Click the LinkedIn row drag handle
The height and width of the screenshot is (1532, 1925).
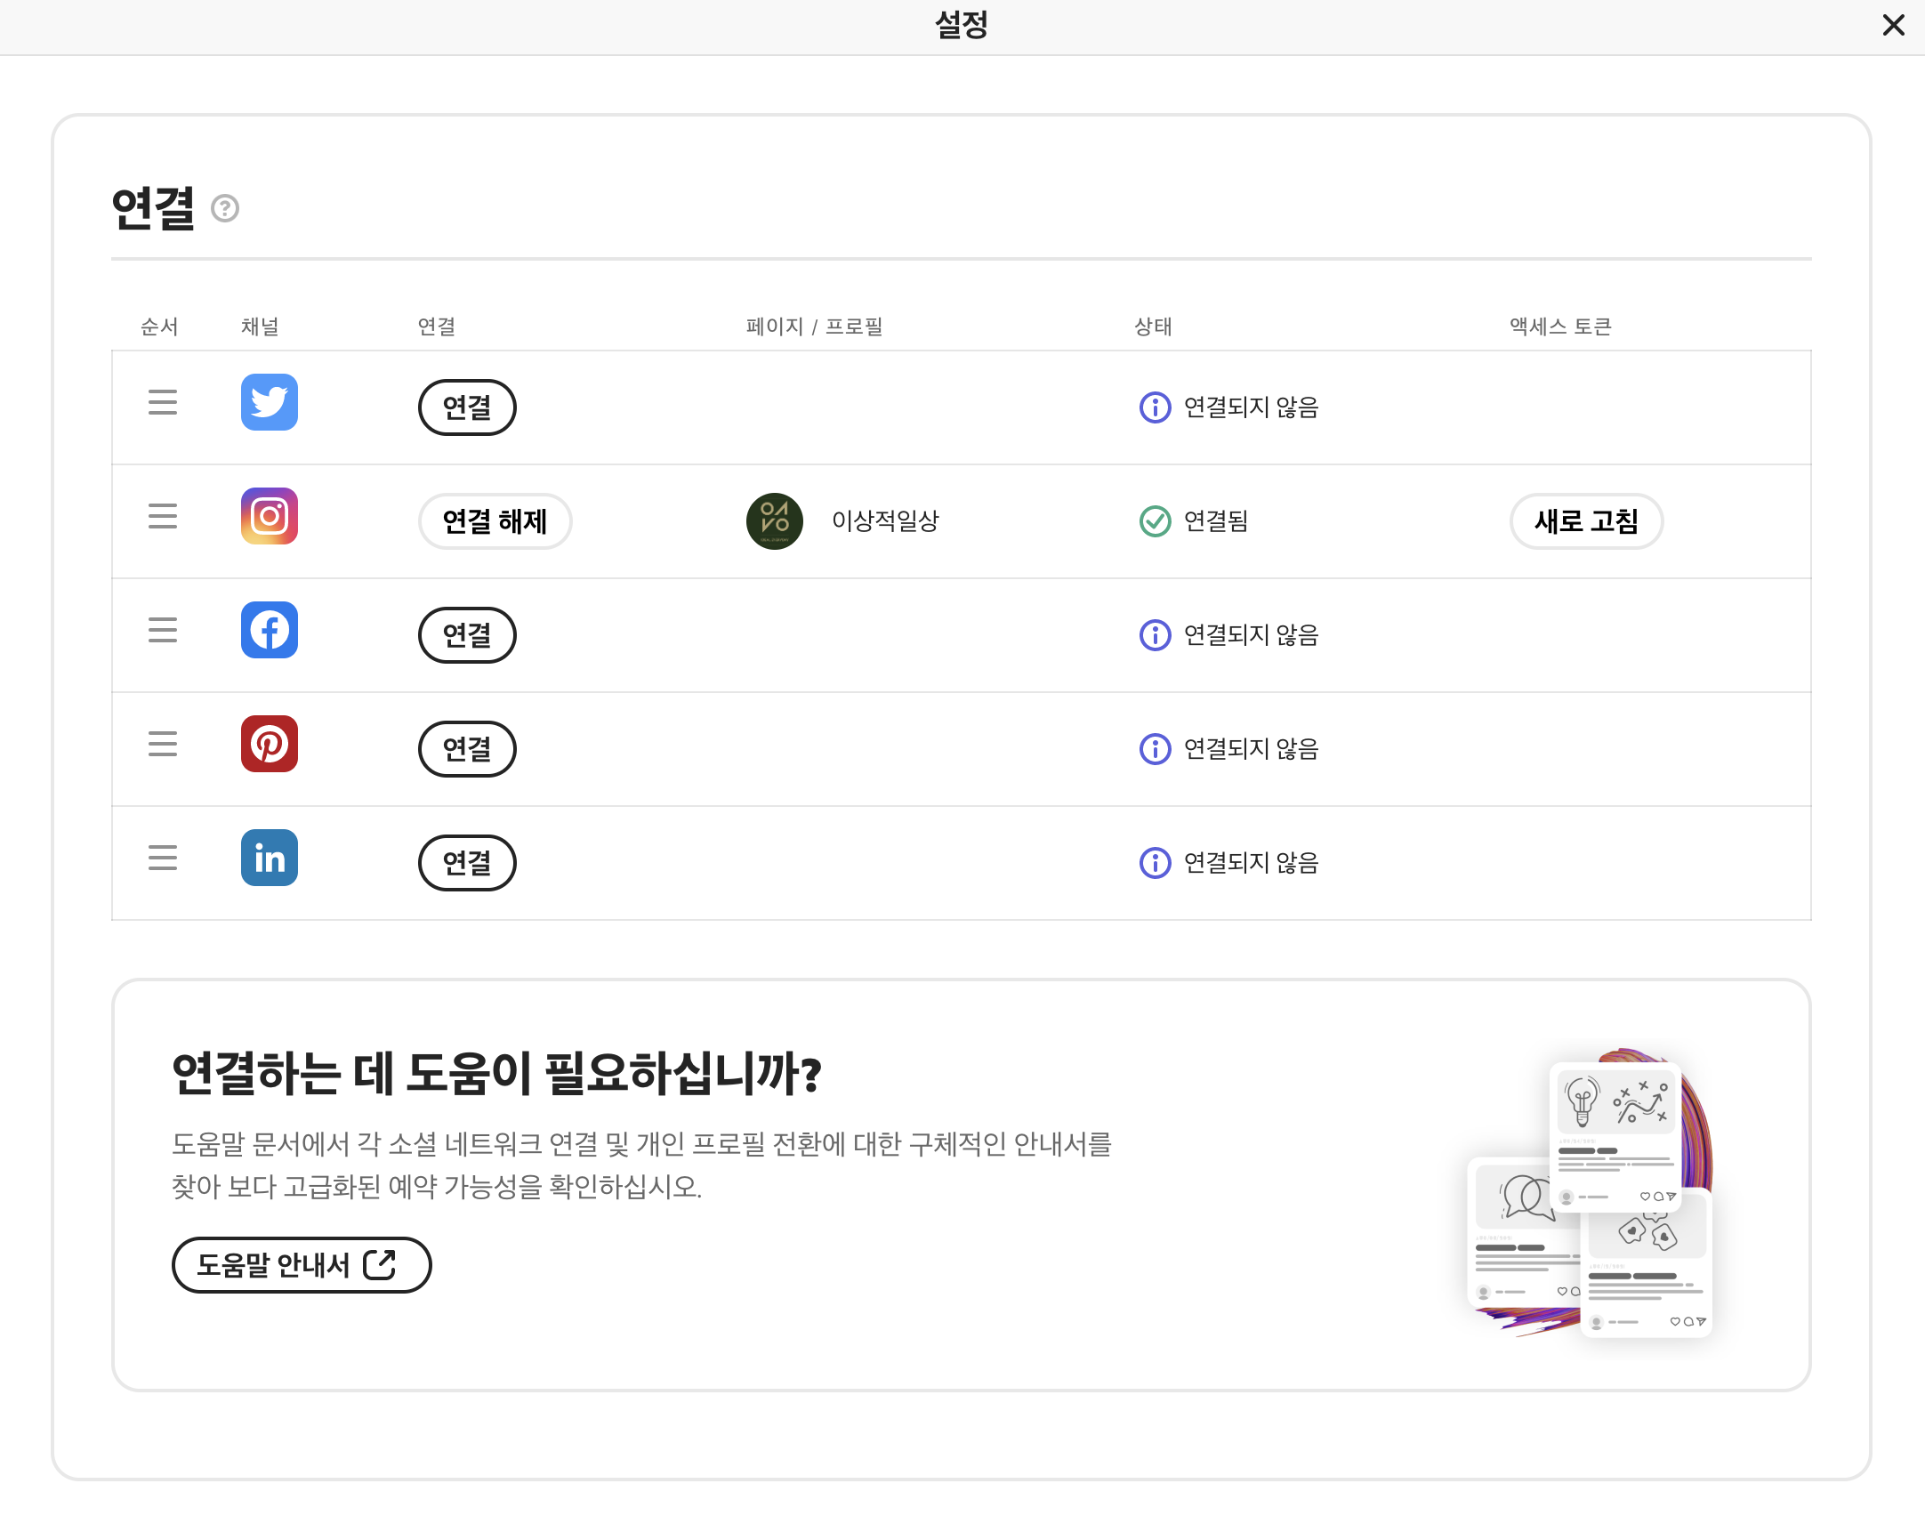[x=163, y=857]
